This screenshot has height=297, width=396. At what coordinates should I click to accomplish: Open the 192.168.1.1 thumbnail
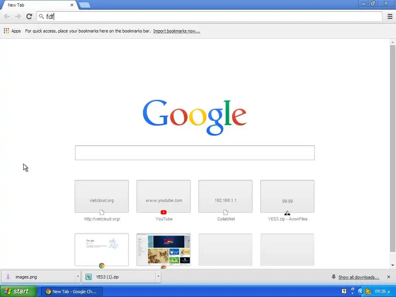[x=225, y=196]
